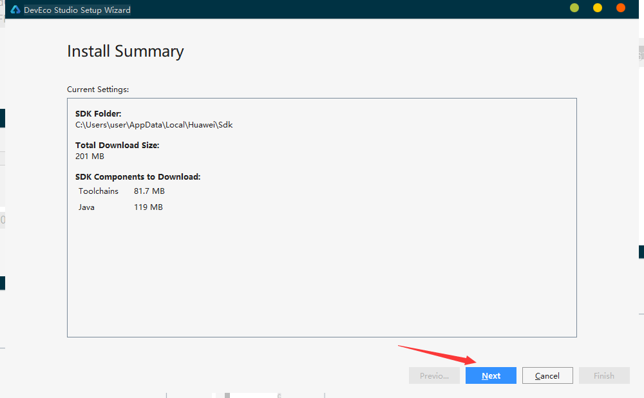The height and width of the screenshot is (398, 644).
Task: Click the Next button
Action: tap(491, 375)
